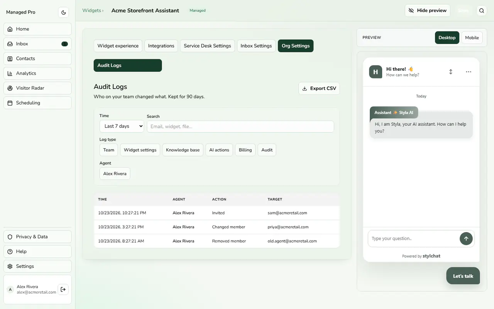This screenshot has width=494, height=309.
Task: Click the chat widget resize arrows icon
Action: [450, 72]
